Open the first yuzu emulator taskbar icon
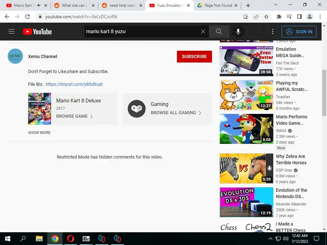 pos(102,239)
